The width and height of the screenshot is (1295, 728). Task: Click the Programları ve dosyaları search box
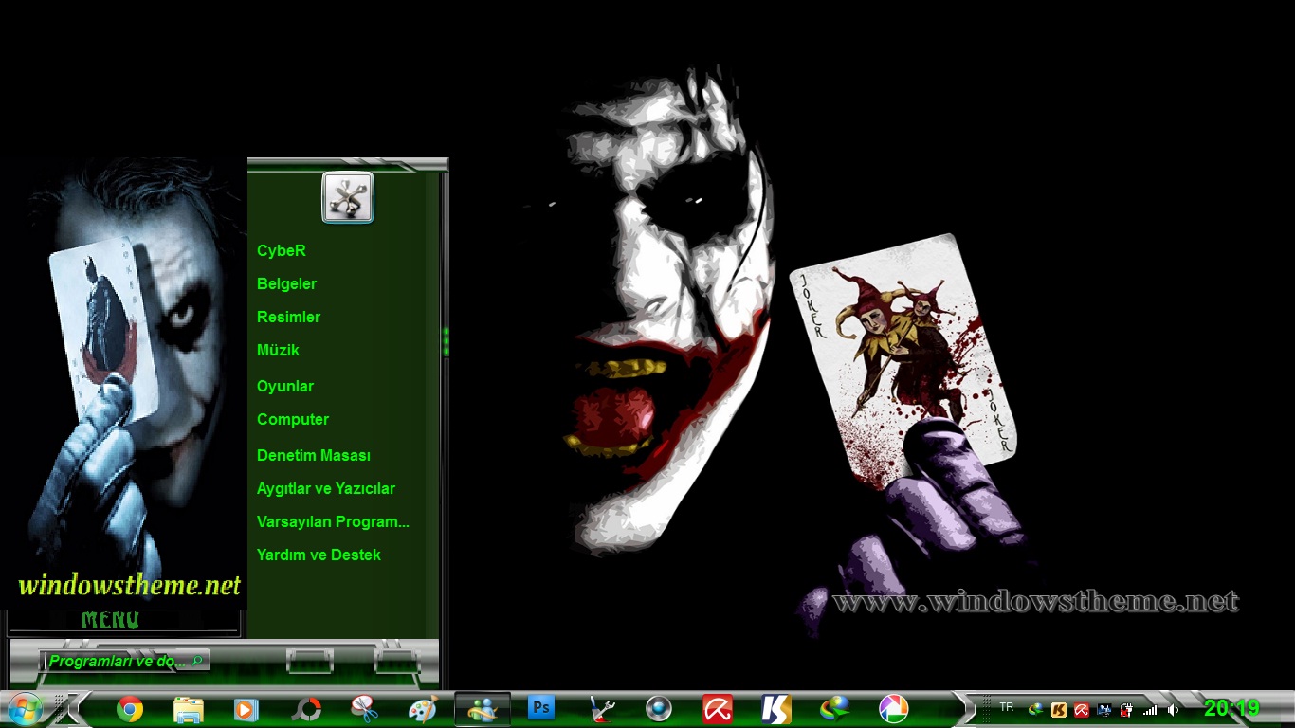click(124, 661)
